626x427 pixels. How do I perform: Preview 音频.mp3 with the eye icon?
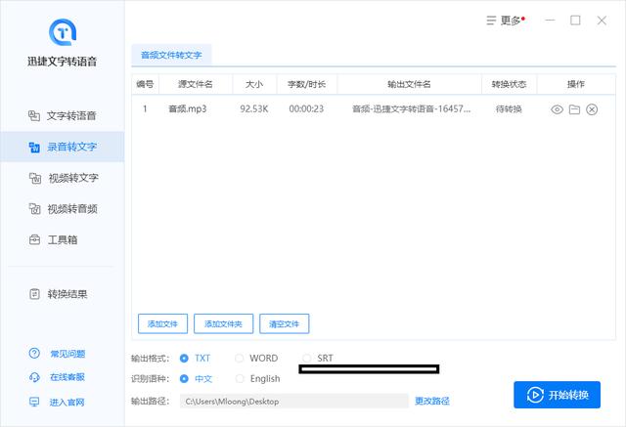(x=557, y=109)
